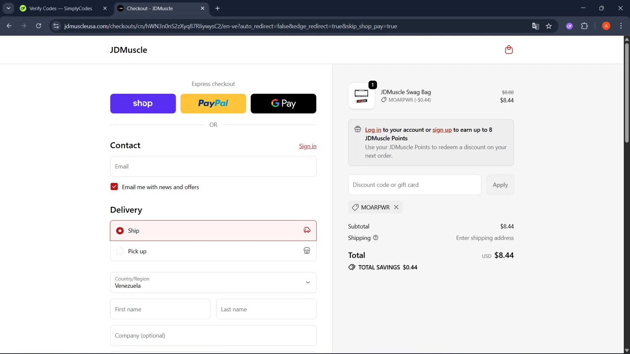Screen dimensions: 630x354
Task: Remove the MOARPWR discount code
Action: [396, 207]
